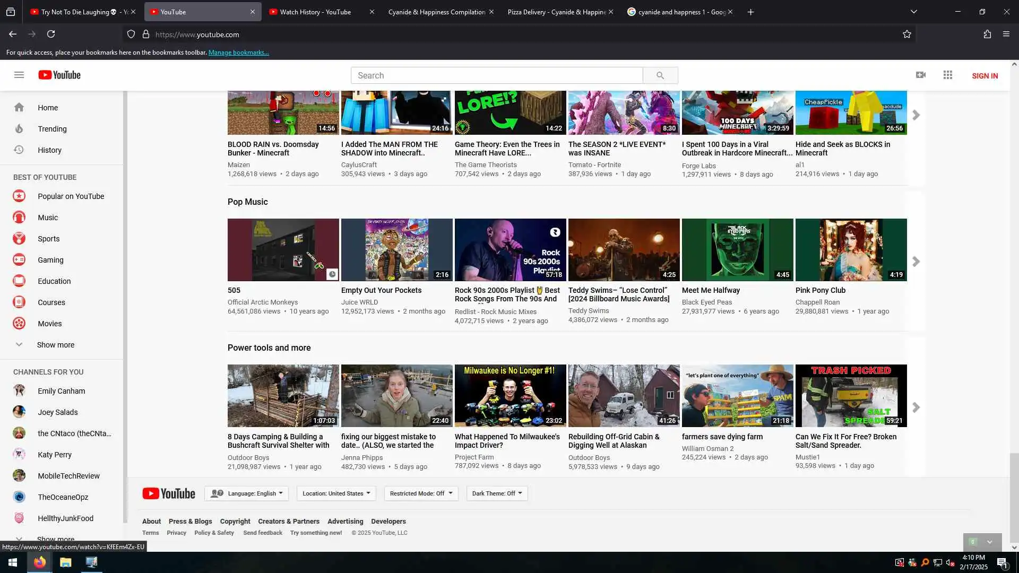Open the Manage bookmarks link
The image size is (1019, 573).
238,53
